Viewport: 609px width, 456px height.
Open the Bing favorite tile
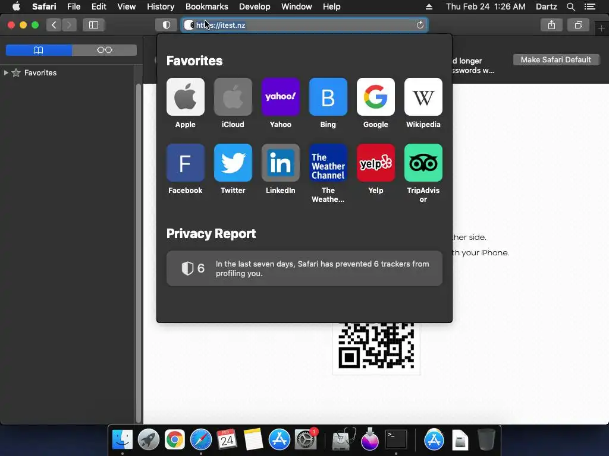pyautogui.click(x=328, y=97)
